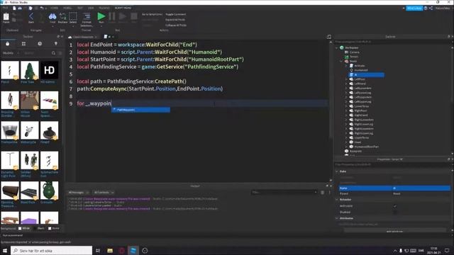The width and height of the screenshot is (454, 255).
Task: Click the Pause test button
Action: pos(112,17)
